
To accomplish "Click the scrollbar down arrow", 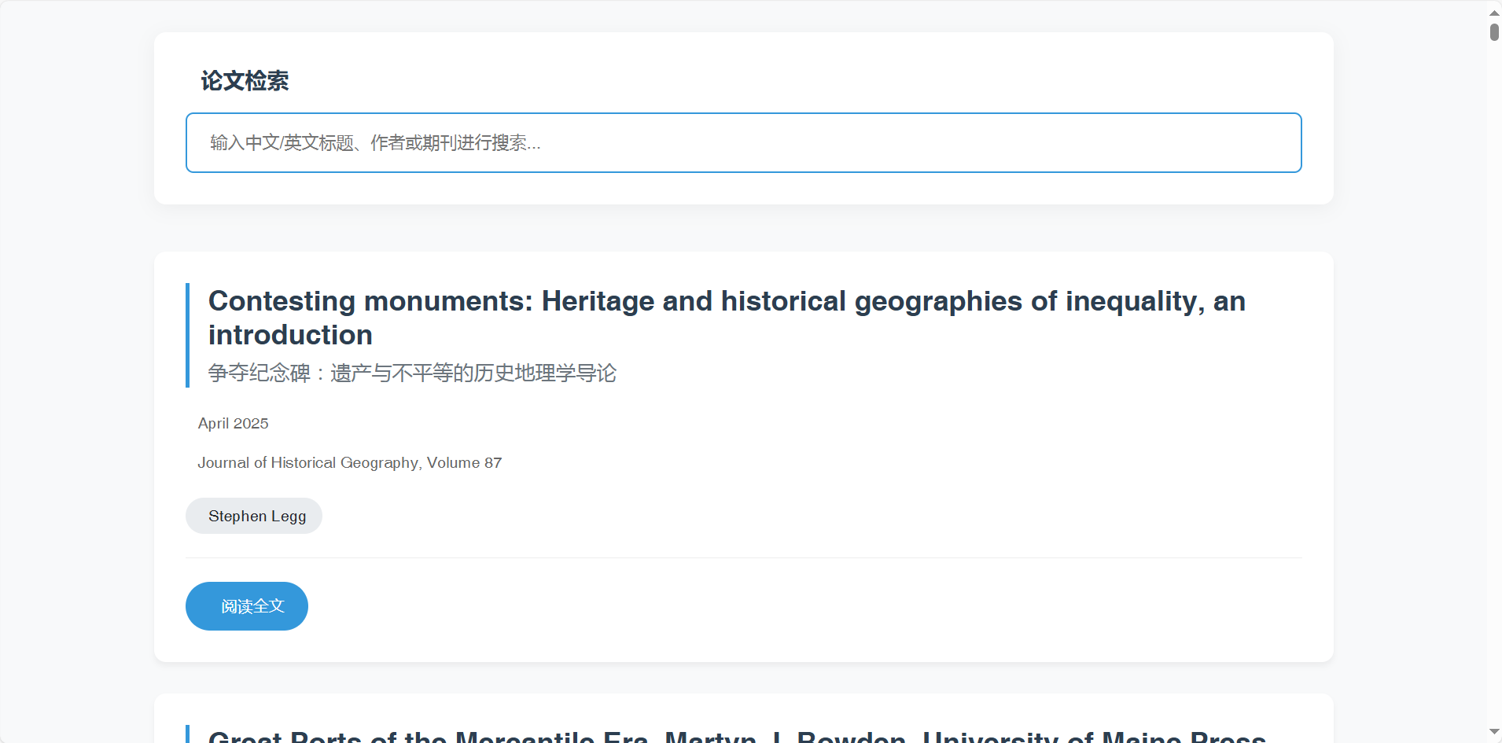I will 1493,732.
